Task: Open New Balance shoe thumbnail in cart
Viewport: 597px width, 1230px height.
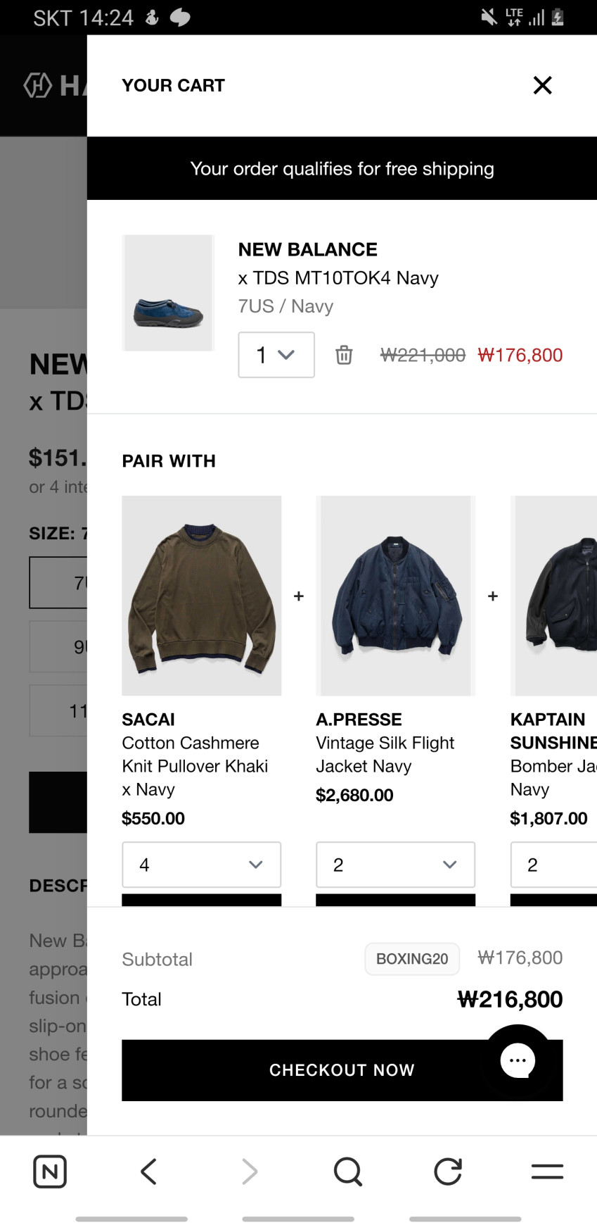Action: tap(168, 293)
